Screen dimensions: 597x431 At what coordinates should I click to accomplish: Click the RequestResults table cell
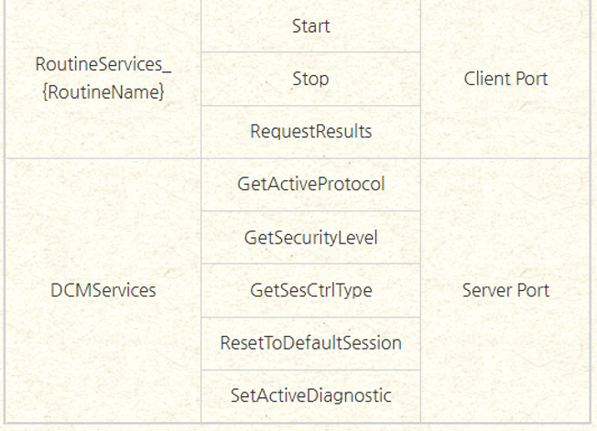point(310,131)
